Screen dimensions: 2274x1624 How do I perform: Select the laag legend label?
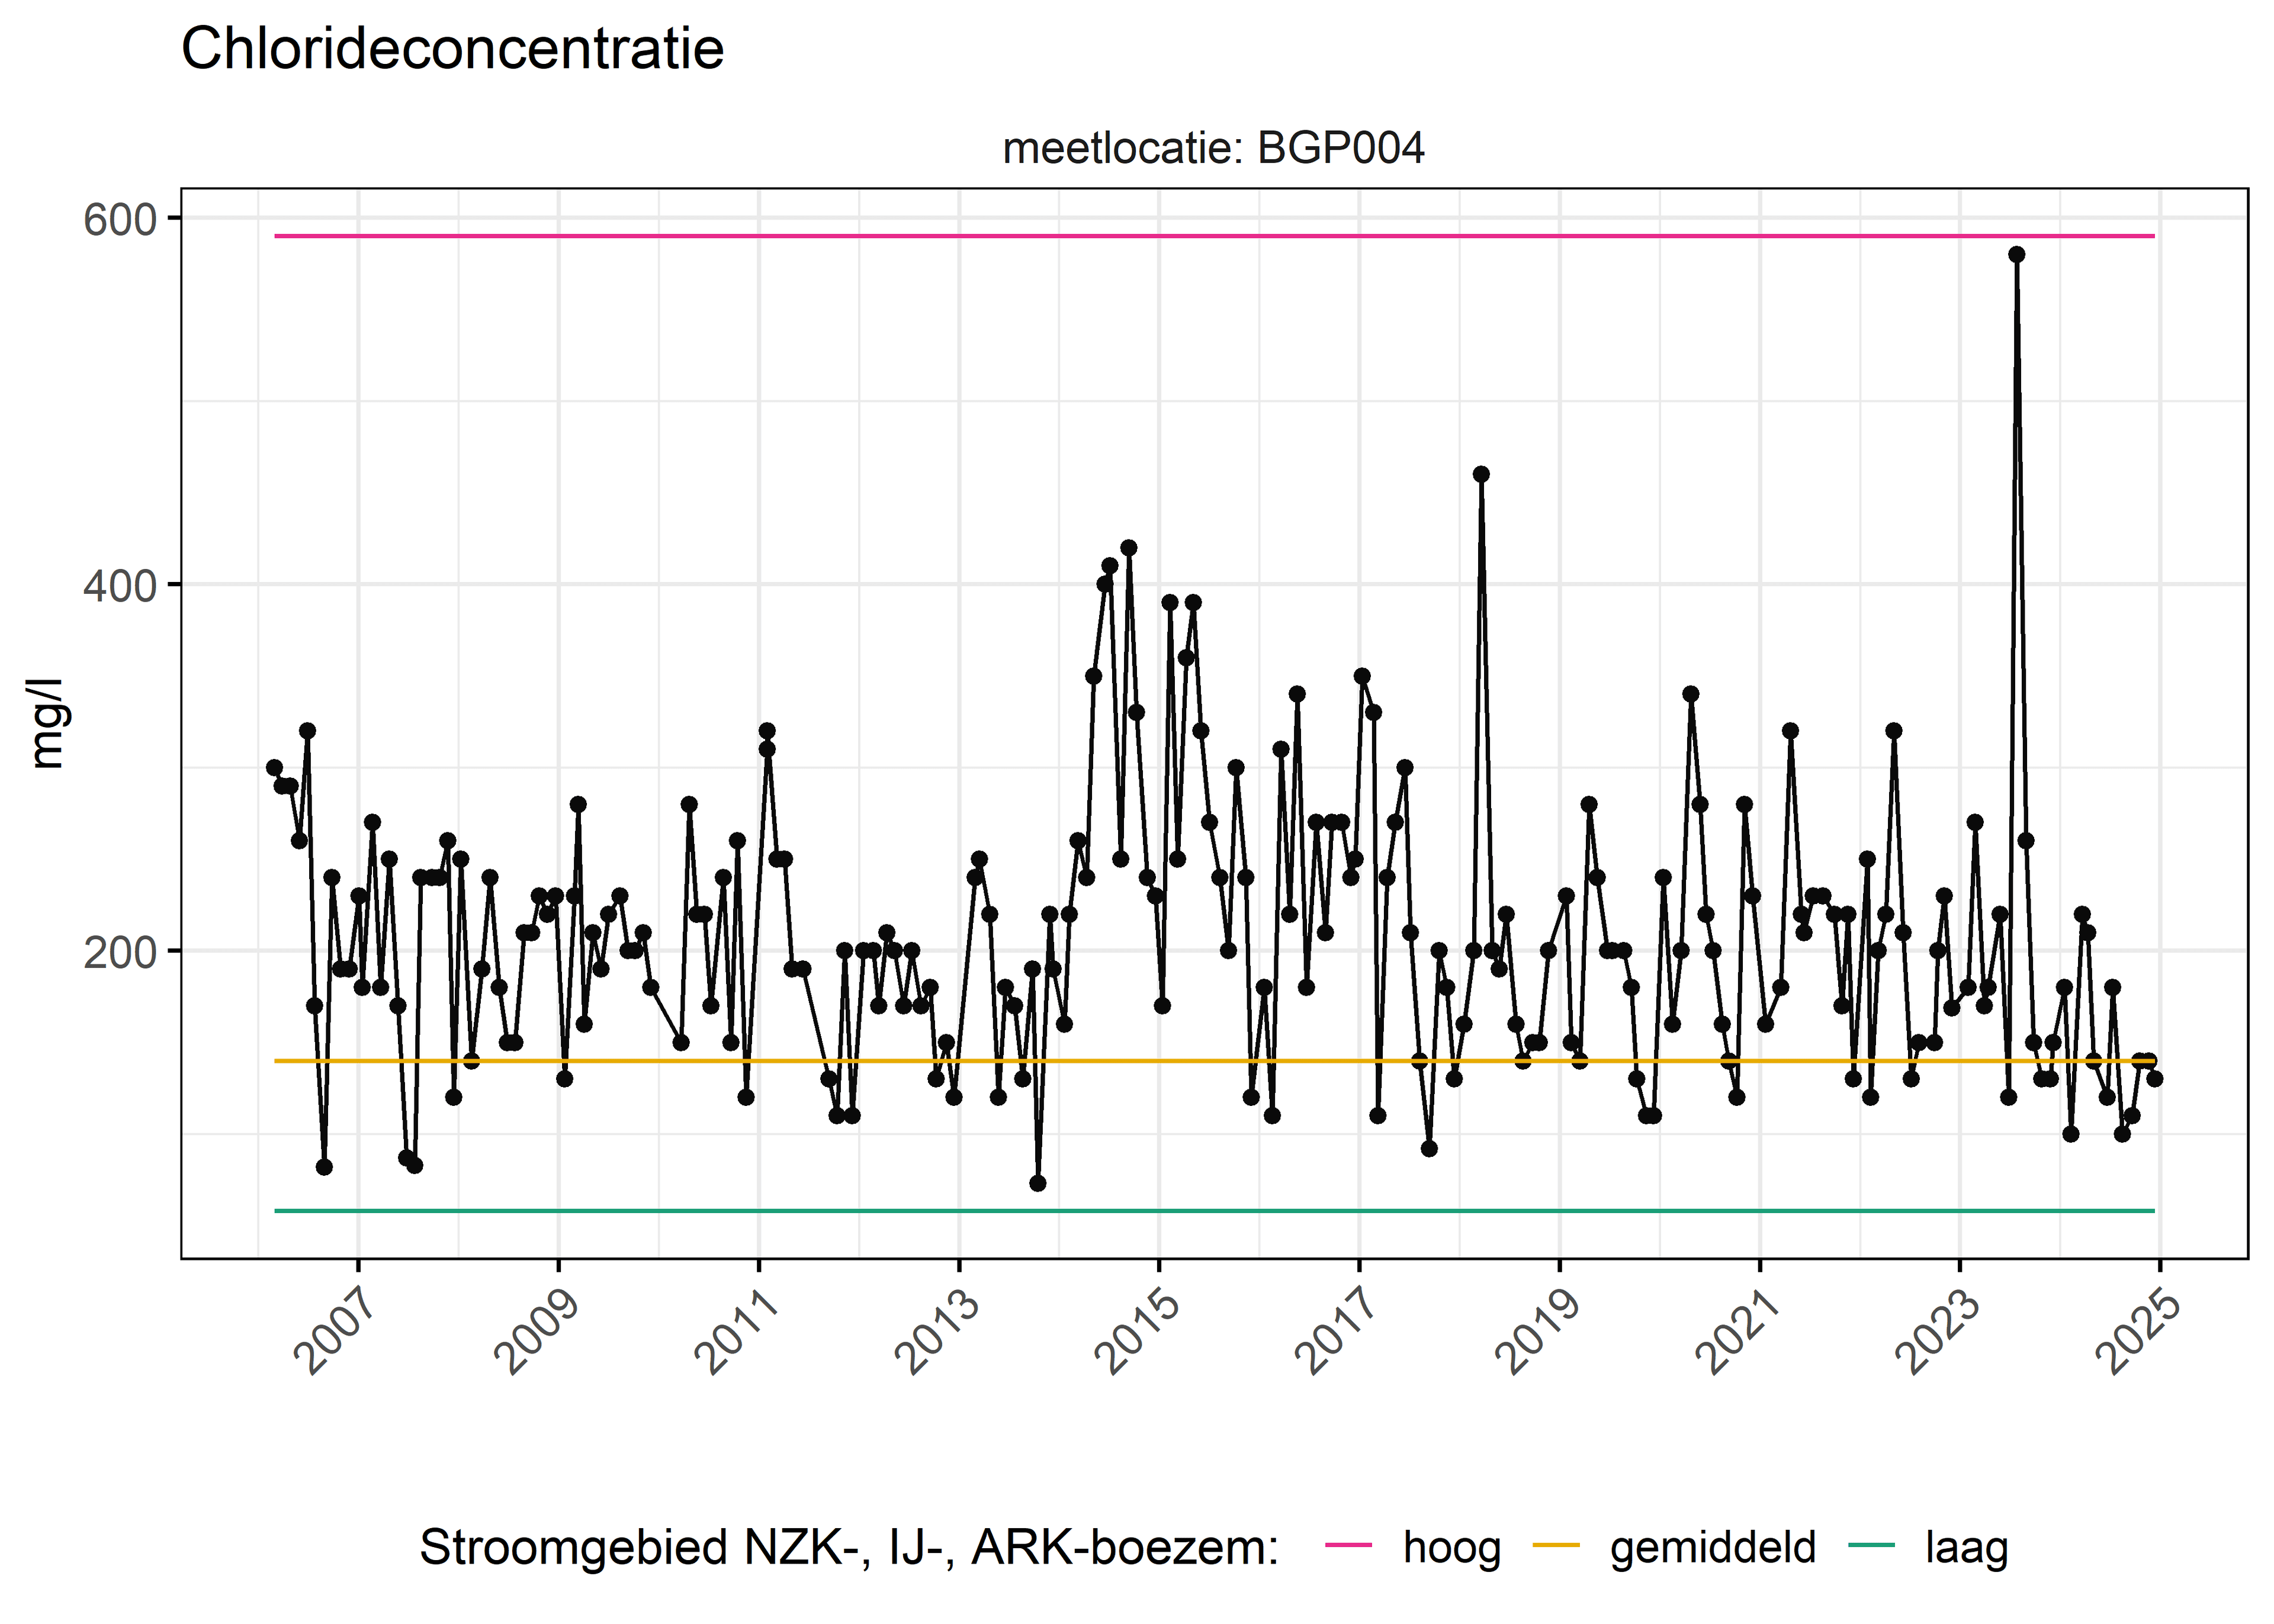coord(1966,1547)
